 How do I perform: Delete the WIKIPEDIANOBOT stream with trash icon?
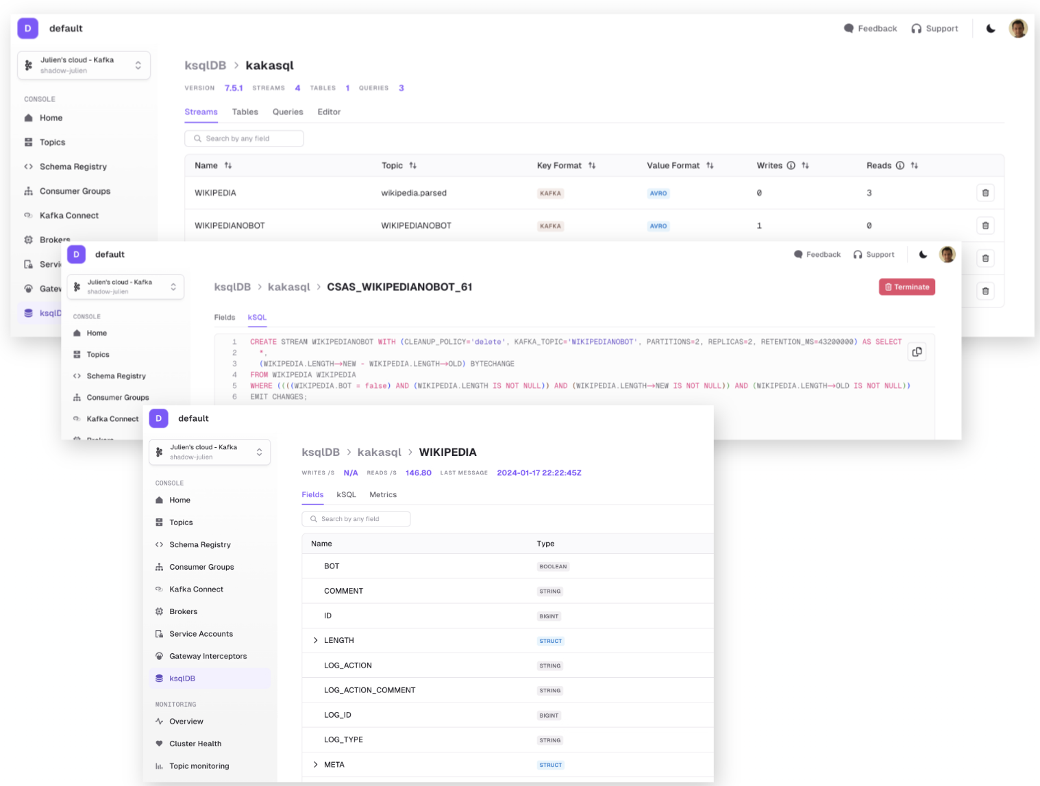pyautogui.click(x=985, y=225)
